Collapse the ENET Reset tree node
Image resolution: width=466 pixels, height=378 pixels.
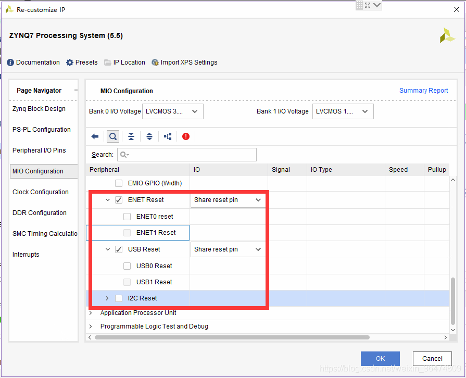[x=108, y=200]
